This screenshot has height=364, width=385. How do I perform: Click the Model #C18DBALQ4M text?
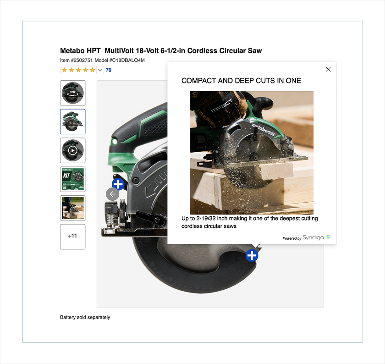(120, 60)
